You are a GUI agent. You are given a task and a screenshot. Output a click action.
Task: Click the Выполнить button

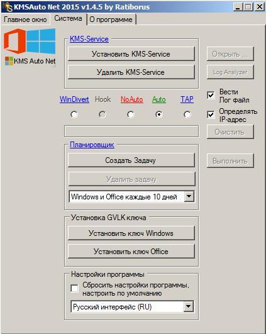[x=230, y=160]
